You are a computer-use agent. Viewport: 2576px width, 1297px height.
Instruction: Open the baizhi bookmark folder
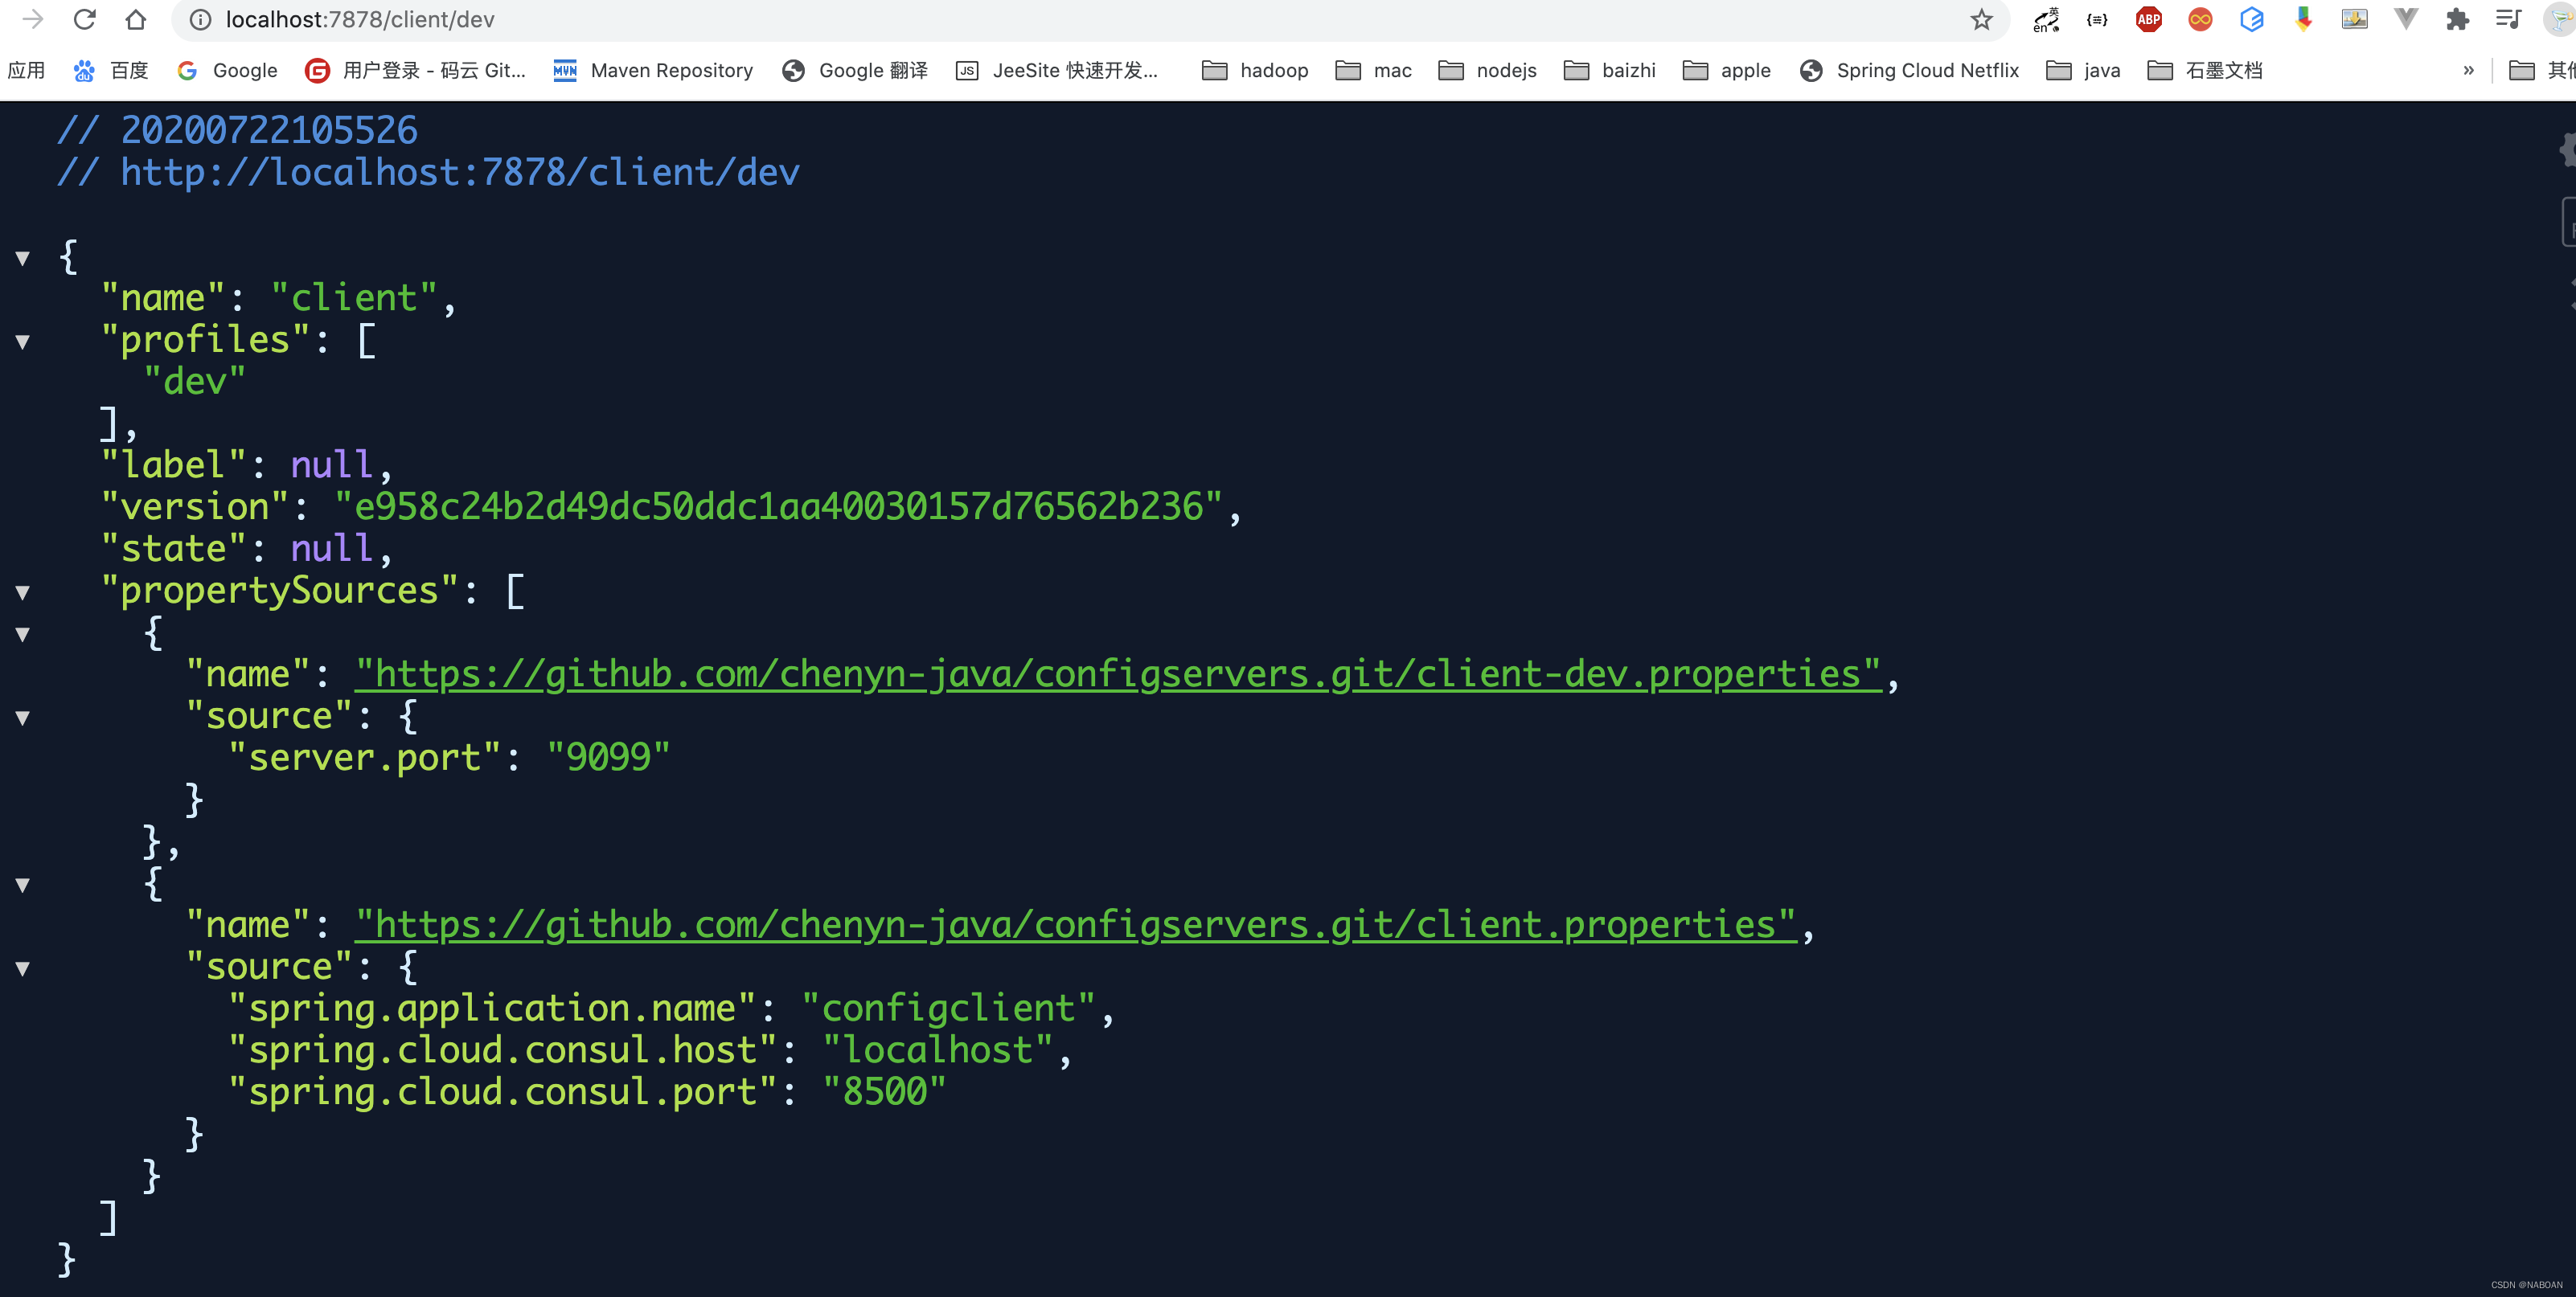1609,70
